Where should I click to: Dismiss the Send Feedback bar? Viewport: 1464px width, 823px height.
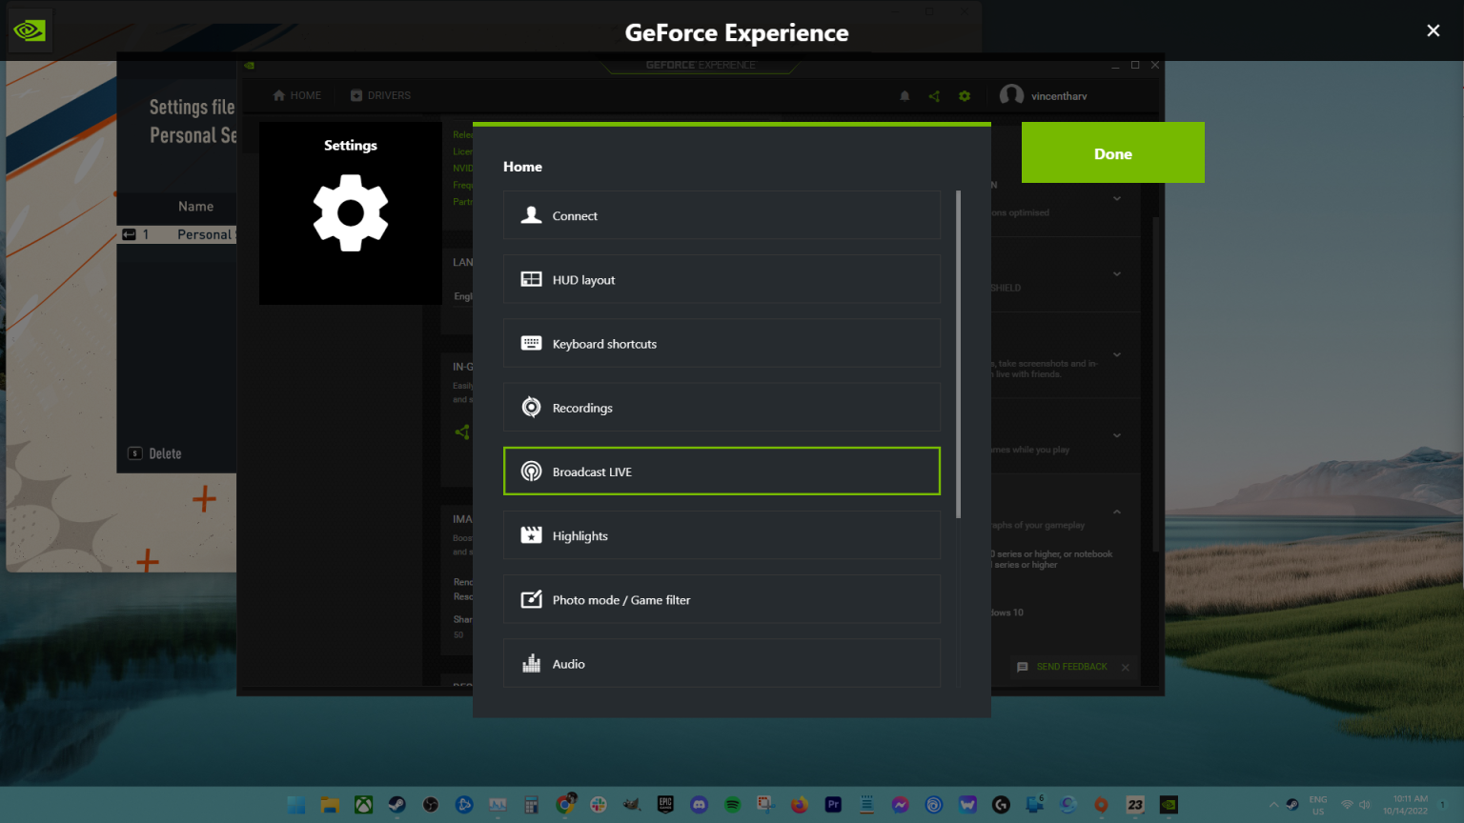(1126, 667)
